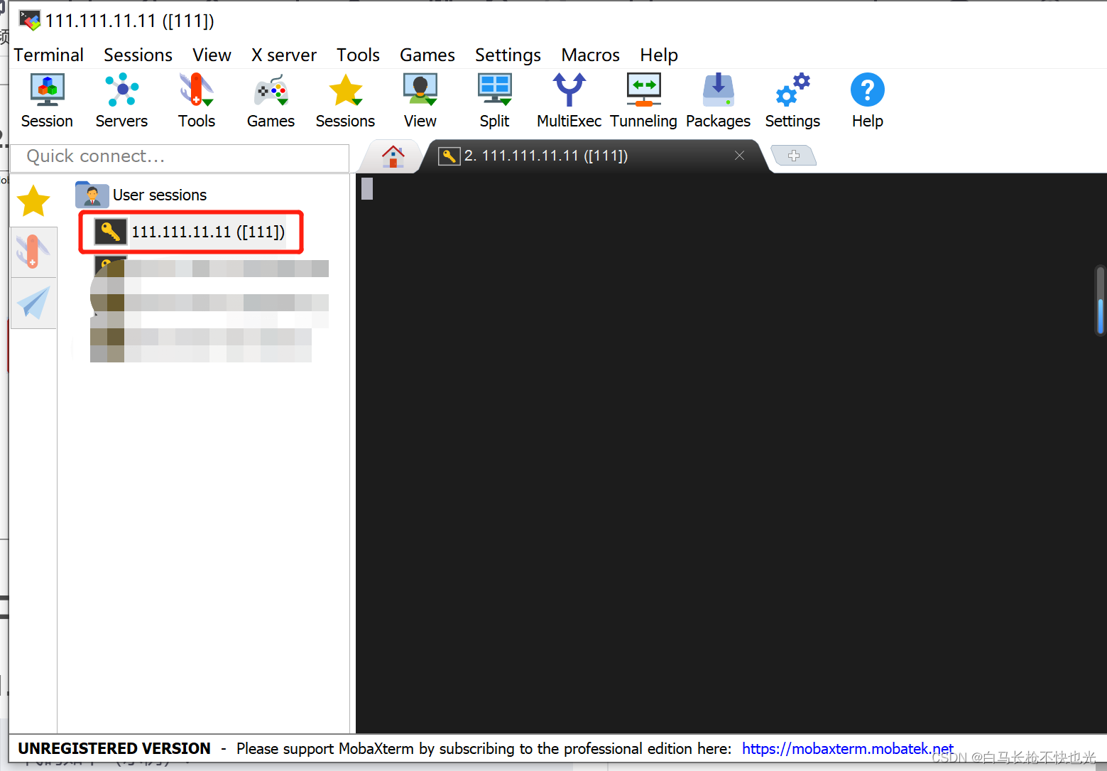
Task: Select the Tools knife sidebar tab
Action: pyautogui.click(x=33, y=252)
